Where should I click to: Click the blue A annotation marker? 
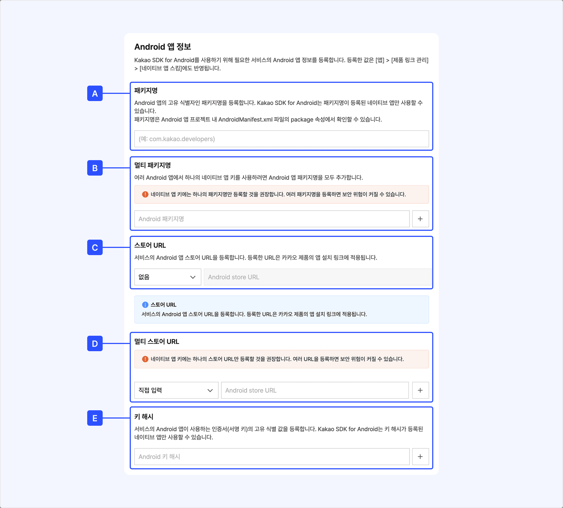[95, 94]
